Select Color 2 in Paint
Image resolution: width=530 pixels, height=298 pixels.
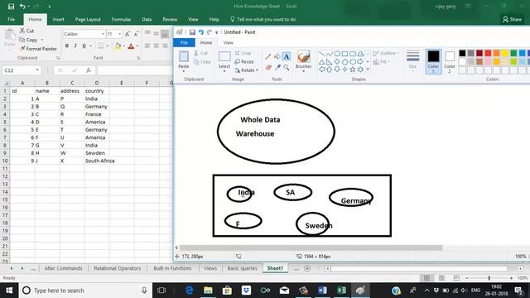(450, 61)
